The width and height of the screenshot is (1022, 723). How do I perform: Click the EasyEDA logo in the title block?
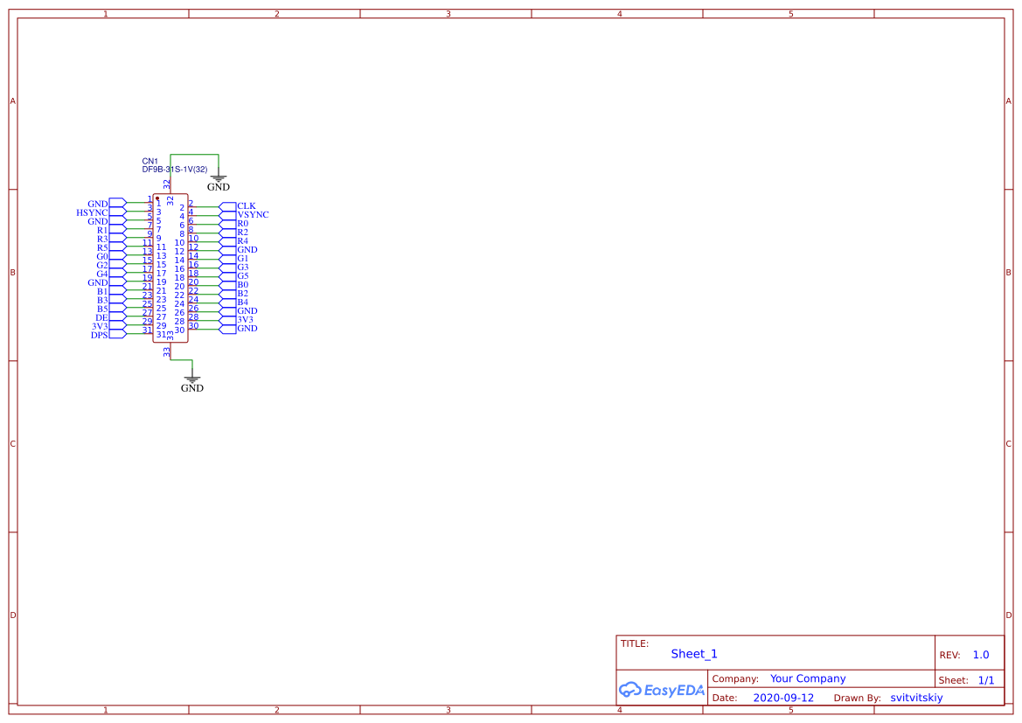coord(661,689)
